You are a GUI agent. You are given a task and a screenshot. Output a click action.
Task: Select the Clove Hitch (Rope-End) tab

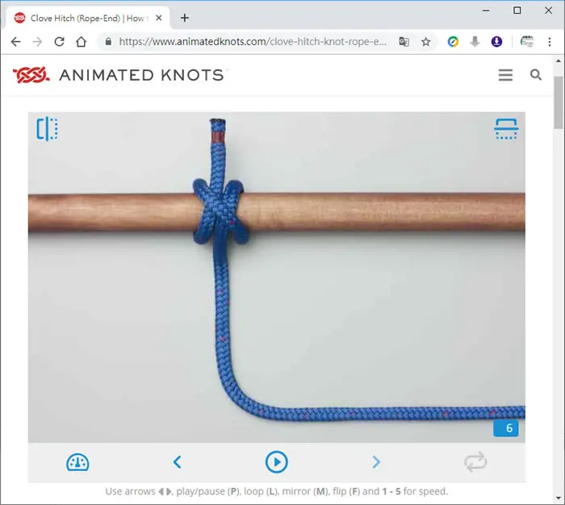87,18
